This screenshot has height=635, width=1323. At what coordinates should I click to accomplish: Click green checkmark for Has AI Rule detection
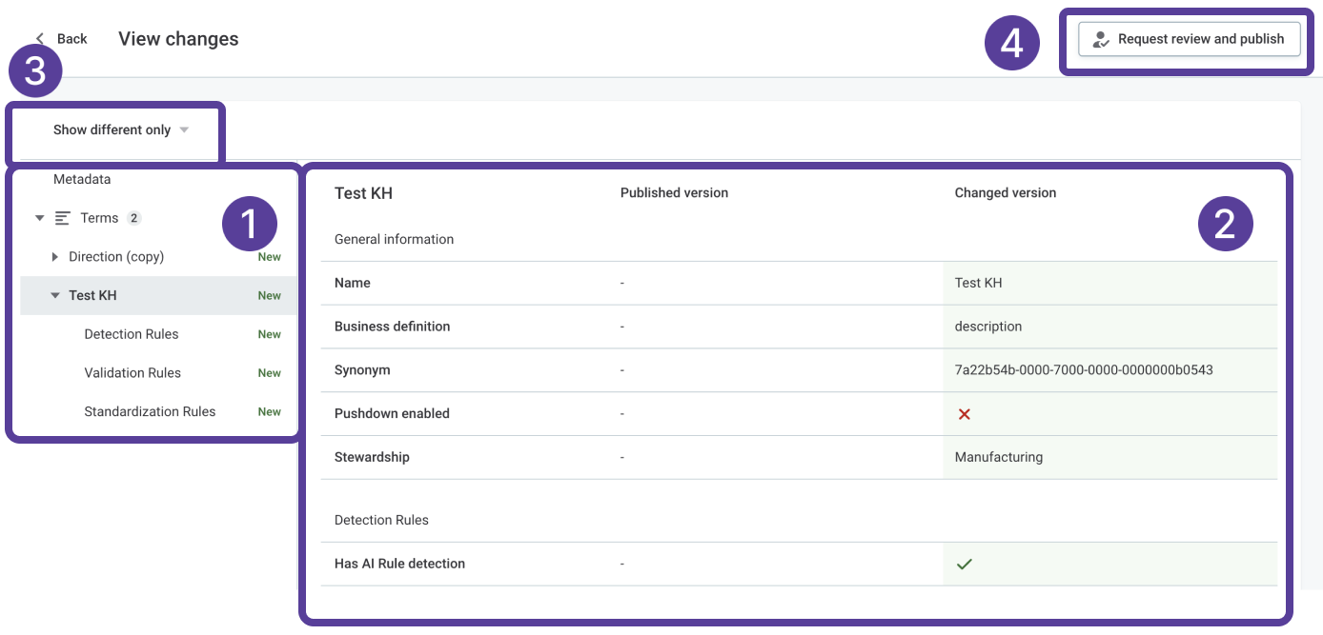(x=964, y=564)
